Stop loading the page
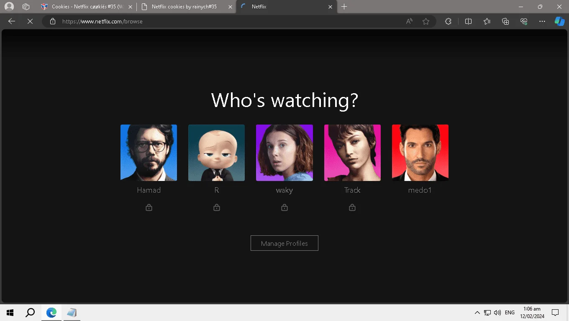Image resolution: width=569 pixels, height=321 pixels. click(x=30, y=21)
